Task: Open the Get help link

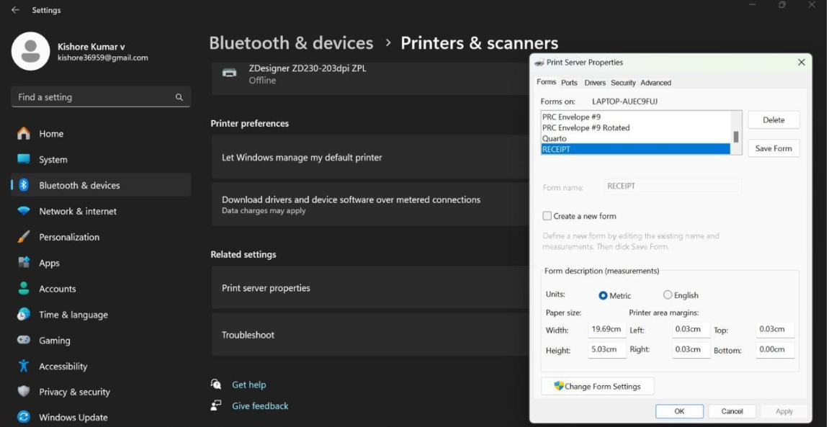Action: tap(249, 385)
